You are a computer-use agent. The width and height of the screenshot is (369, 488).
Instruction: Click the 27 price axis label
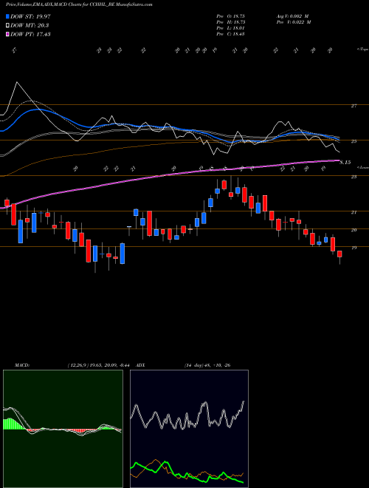click(354, 106)
